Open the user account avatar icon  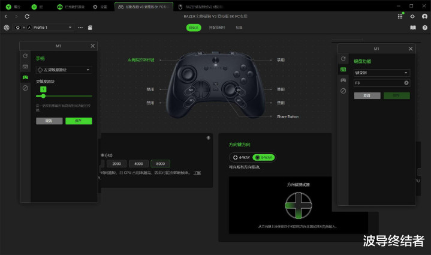coord(424,17)
